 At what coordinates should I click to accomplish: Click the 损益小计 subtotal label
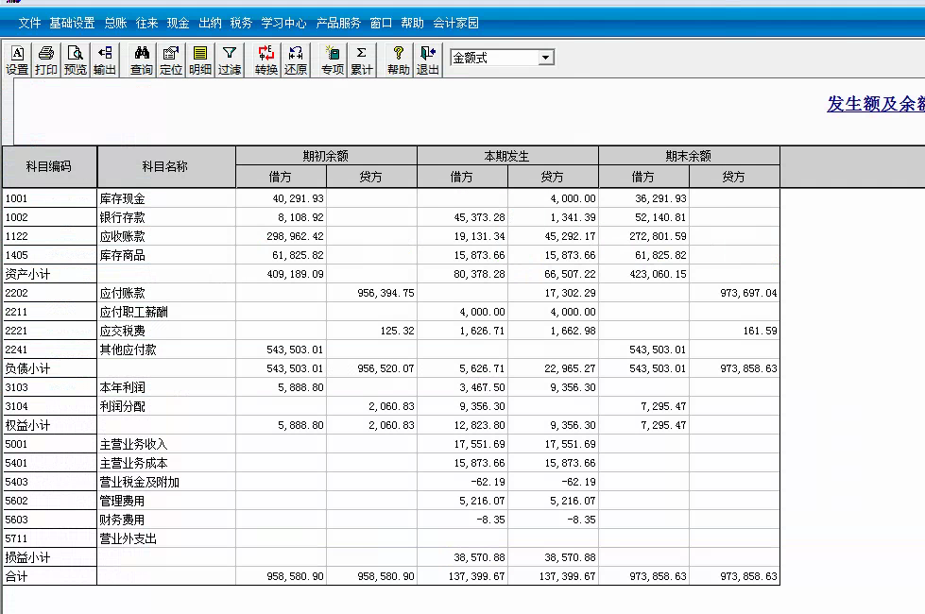(x=27, y=557)
